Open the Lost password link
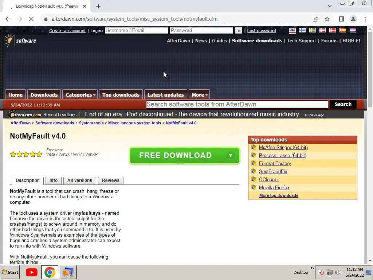Screen dimensions: 373x280 coord(262,31)
